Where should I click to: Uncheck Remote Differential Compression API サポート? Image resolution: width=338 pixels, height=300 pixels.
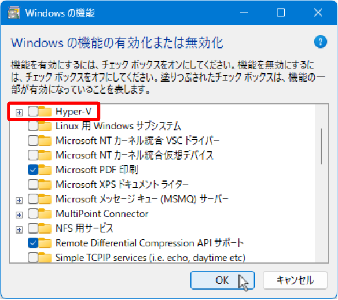click(33, 243)
